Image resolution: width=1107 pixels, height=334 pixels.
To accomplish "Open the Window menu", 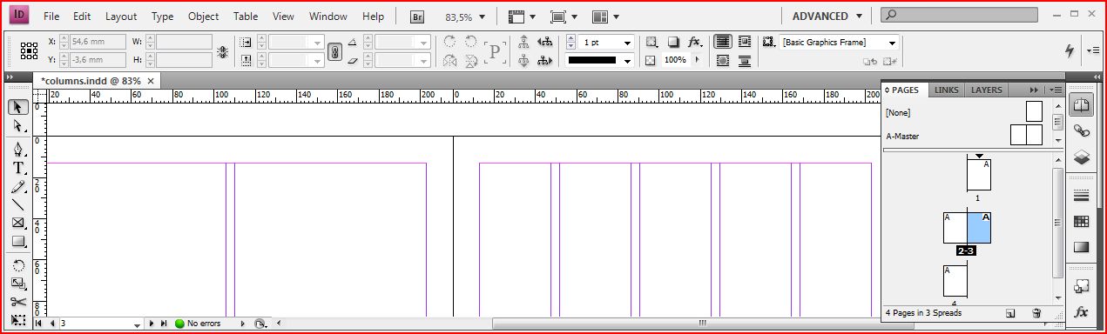I will click(x=328, y=17).
